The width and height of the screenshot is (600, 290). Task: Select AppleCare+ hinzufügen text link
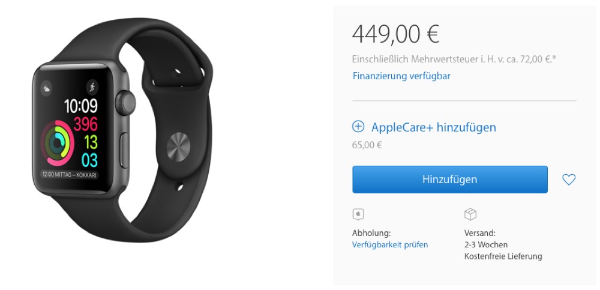coord(434,127)
